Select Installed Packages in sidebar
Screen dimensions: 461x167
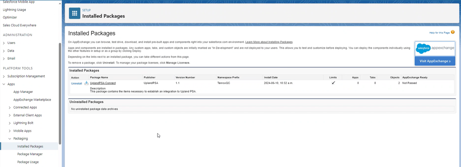tap(30, 146)
